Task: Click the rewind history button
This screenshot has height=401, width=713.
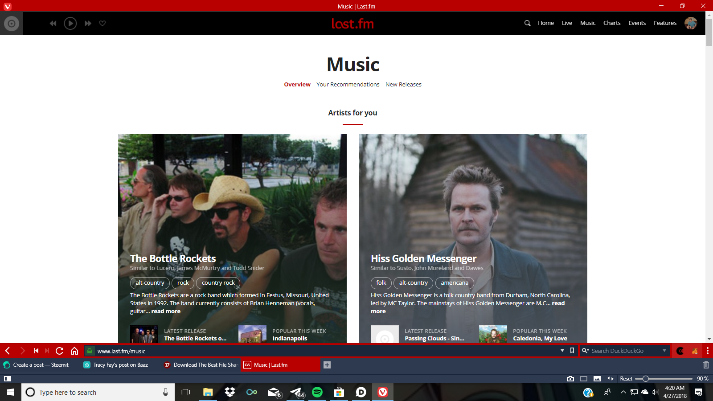Action: 36,351
